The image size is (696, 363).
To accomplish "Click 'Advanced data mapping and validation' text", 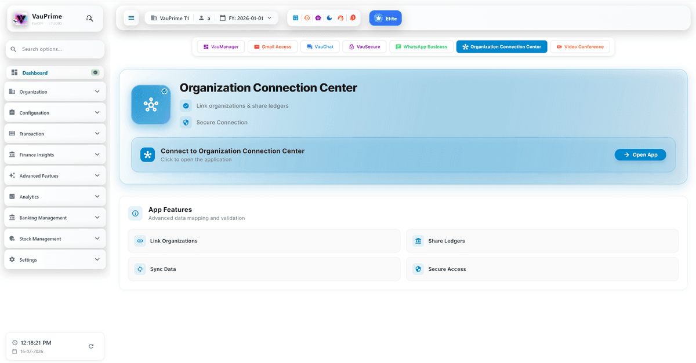I will (197, 218).
